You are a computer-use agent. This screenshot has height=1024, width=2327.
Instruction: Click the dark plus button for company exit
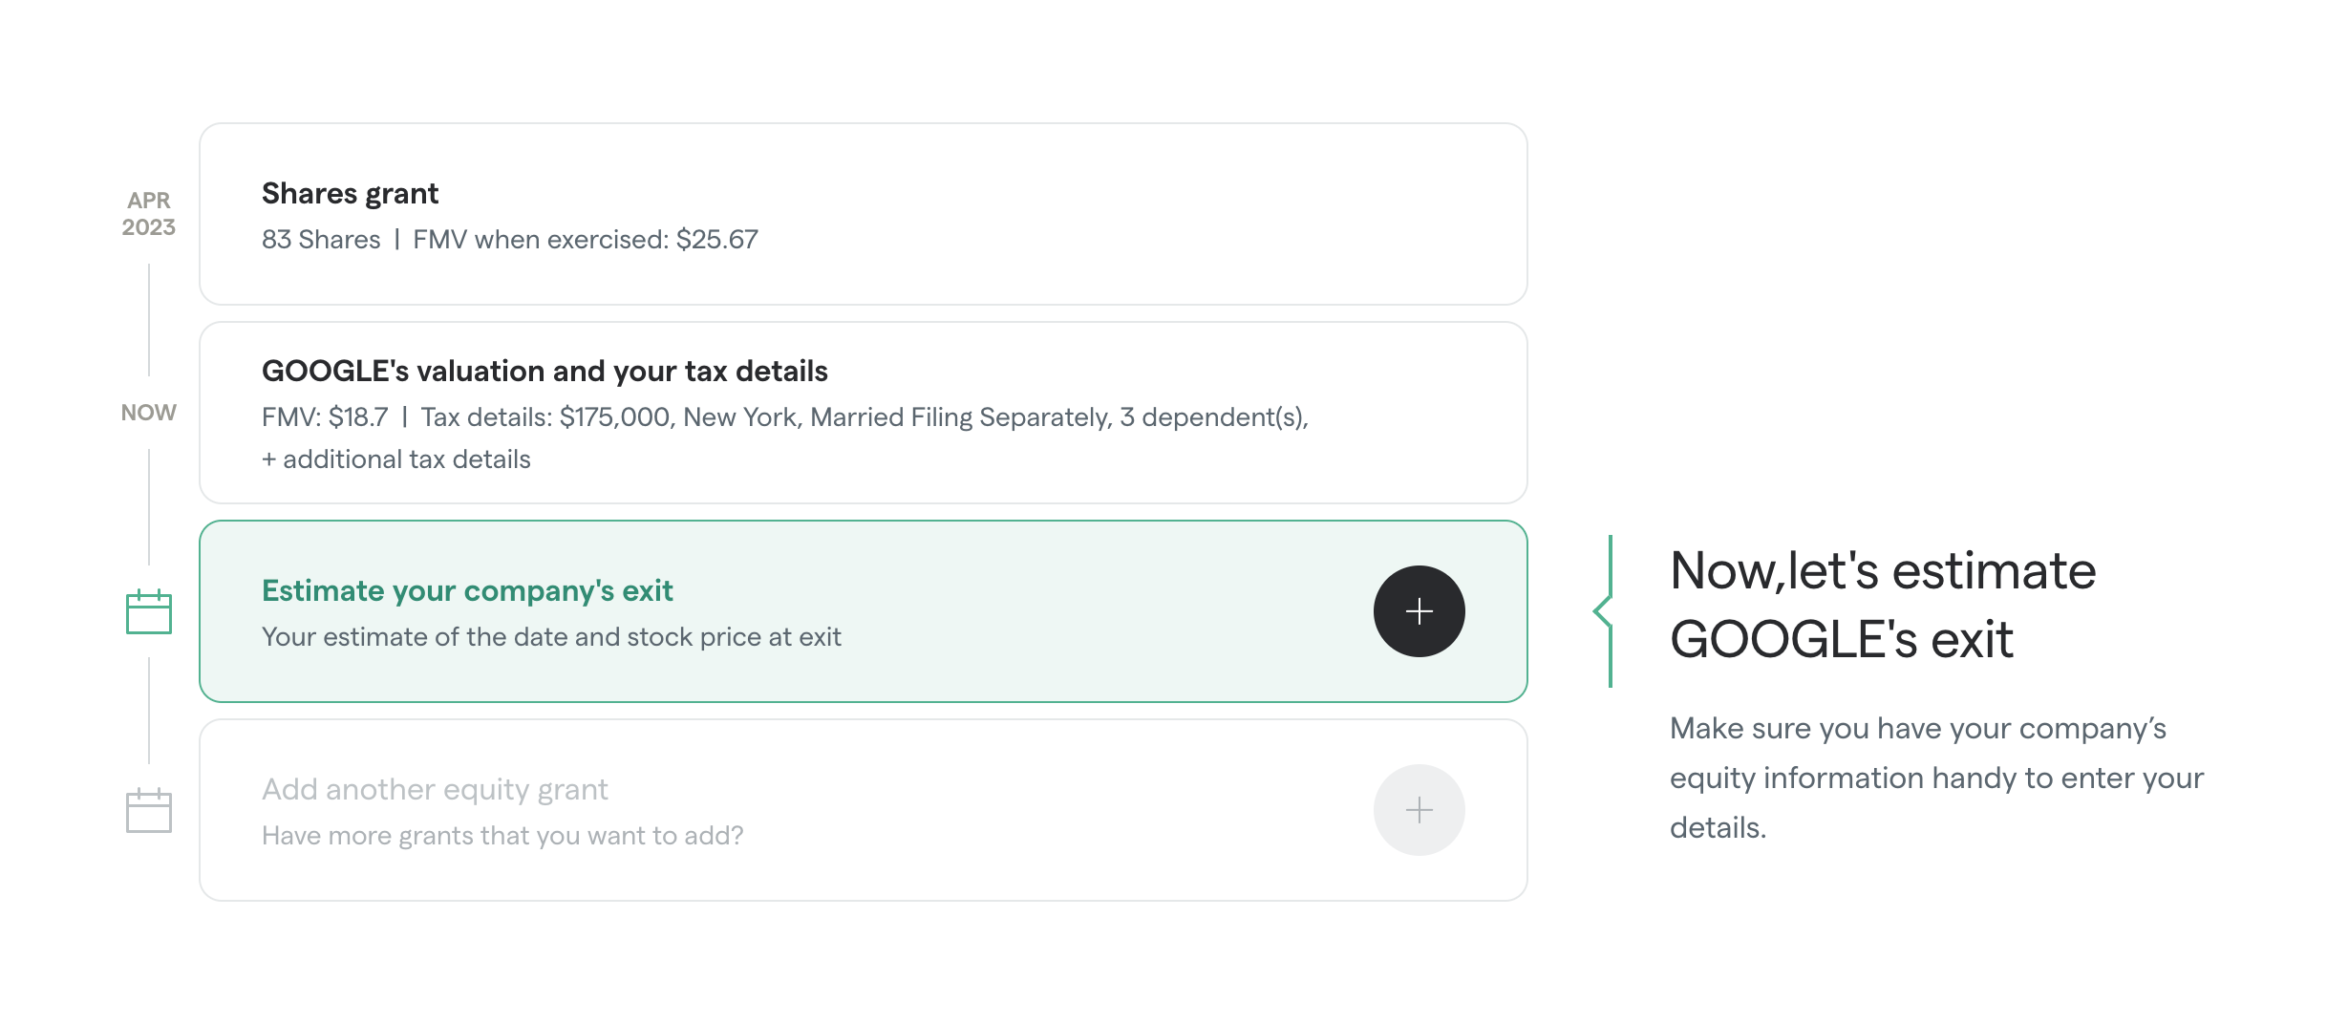[1419, 611]
